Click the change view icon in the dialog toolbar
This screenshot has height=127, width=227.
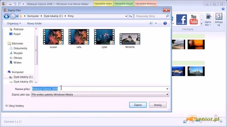pyautogui.click(x=151, y=23)
